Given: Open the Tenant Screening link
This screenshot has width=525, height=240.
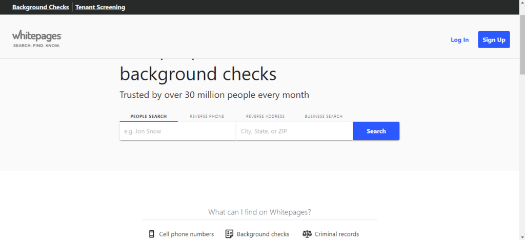Looking at the screenshot, I should tap(100, 7).
